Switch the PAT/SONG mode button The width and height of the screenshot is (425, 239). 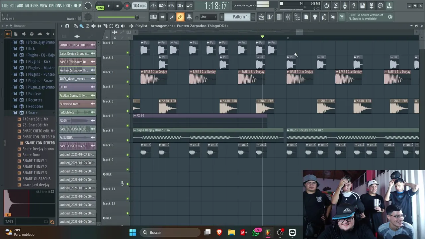[x=100, y=6]
